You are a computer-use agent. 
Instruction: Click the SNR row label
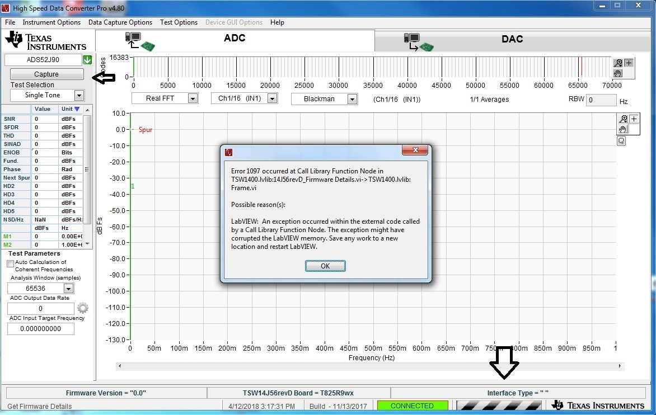(16, 119)
